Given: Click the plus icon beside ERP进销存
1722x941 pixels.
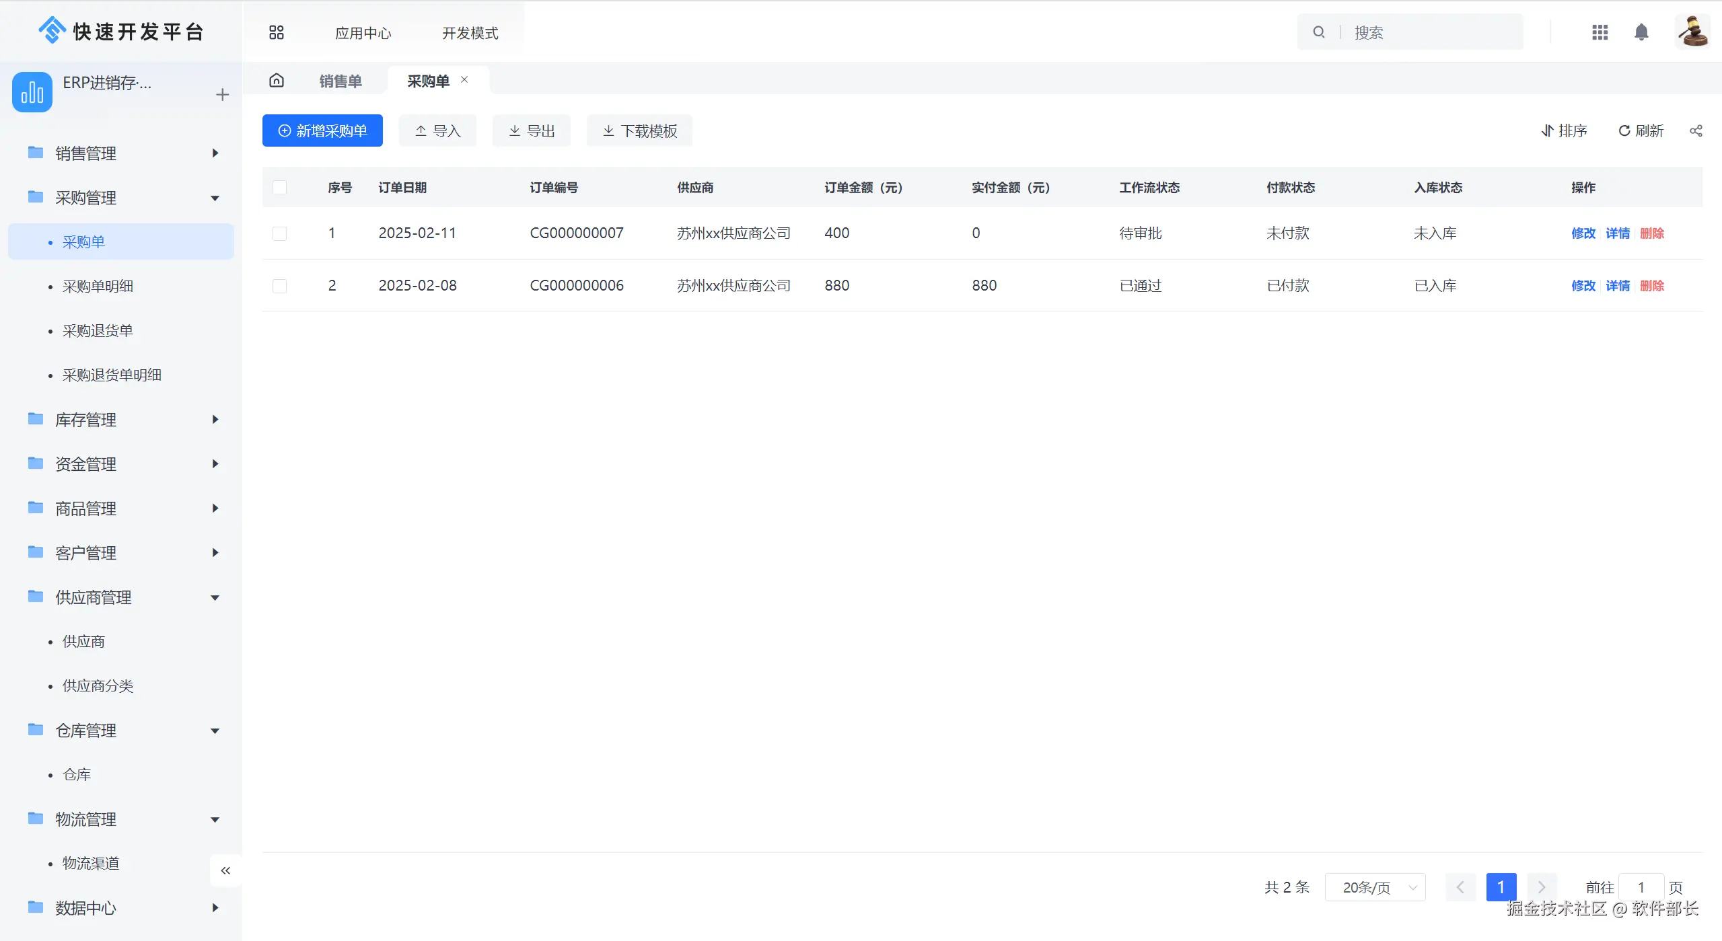Looking at the screenshot, I should 222,95.
